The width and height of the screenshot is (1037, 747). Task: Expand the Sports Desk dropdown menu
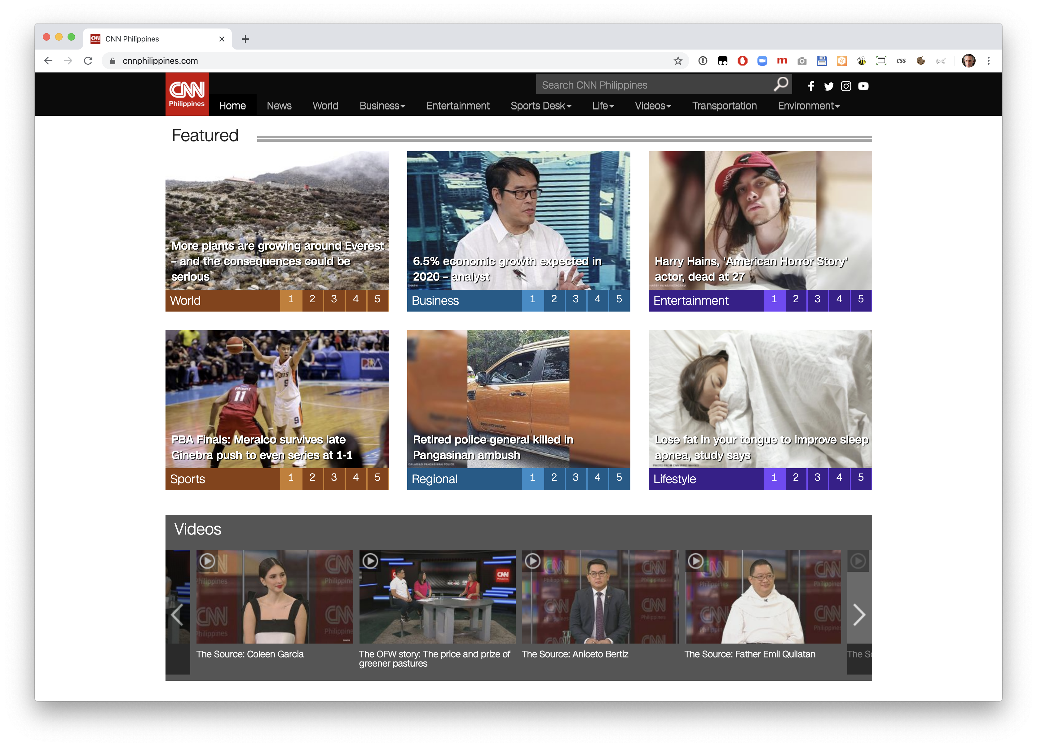[x=541, y=106]
